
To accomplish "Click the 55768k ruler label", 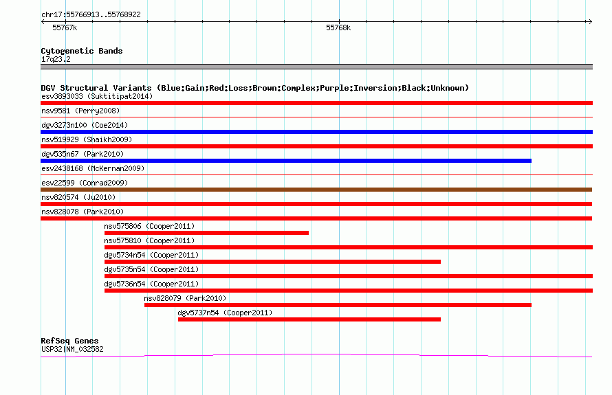I will tap(338, 27).
